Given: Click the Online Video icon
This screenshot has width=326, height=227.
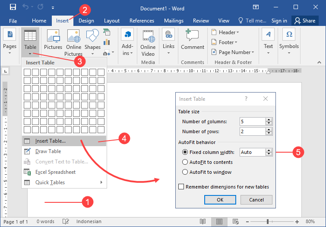Looking at the screenshot, I should tap(149, 36).
